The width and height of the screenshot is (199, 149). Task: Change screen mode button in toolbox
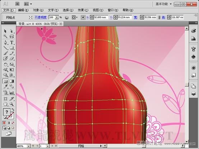pyautogui.click(x=9, y=134)
